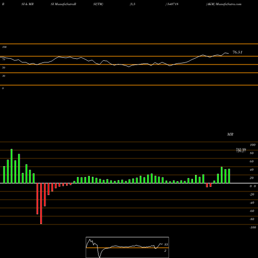Click the overlapping 735.99 price label
This screenshot has width=258, height=258.
coord(241,149)
